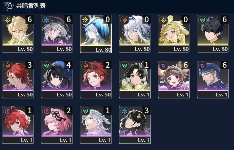The height and width of the screenshot is (150, 234).
Task: Select the blonde-haired Lv. 80 character card
Action: pyautogui.click(x=18, y=34)
